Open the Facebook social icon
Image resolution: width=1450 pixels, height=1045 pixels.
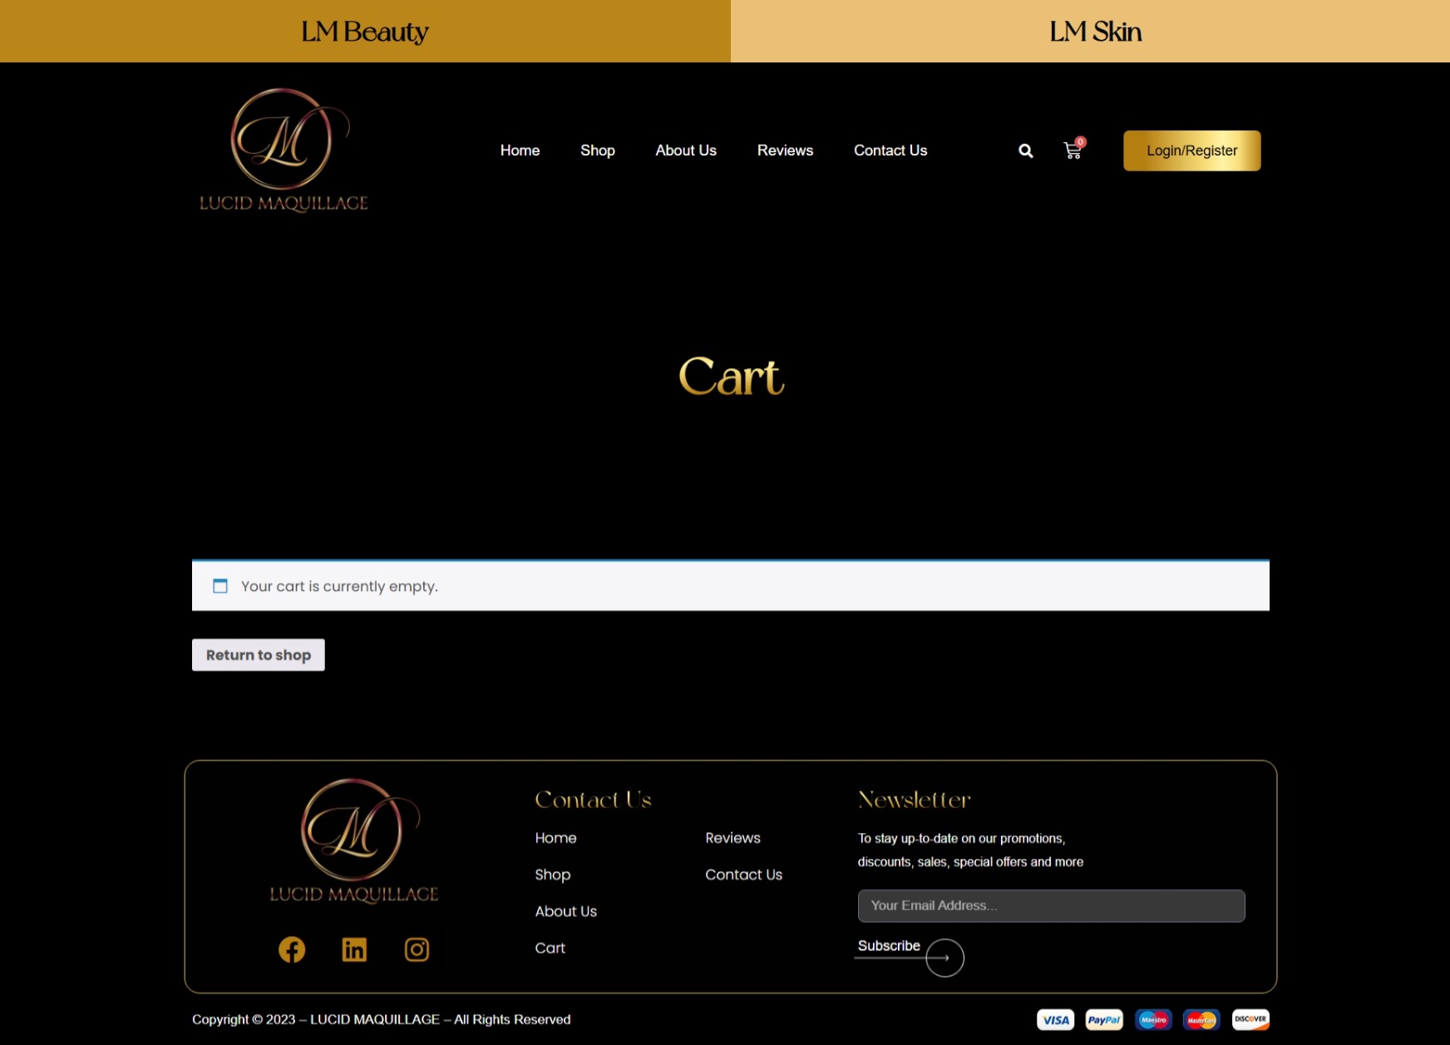[292, 949]
